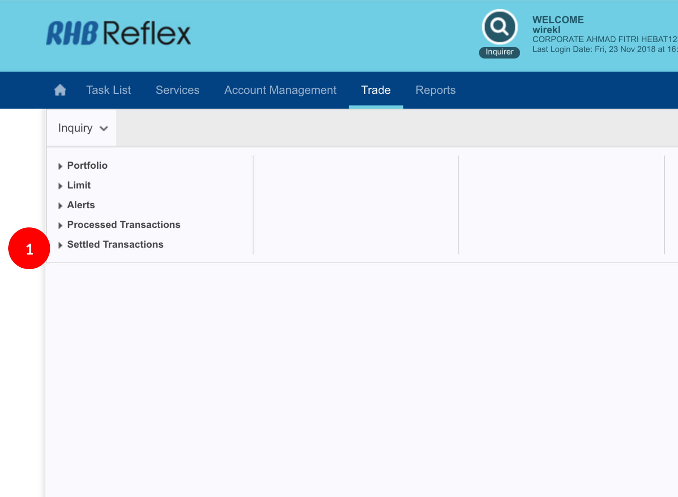Go to Account Management
Screen dimensions: 678x497
pos(280,90)
